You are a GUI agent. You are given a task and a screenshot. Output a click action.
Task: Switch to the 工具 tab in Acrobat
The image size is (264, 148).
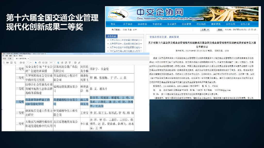[x=10, y=59]
